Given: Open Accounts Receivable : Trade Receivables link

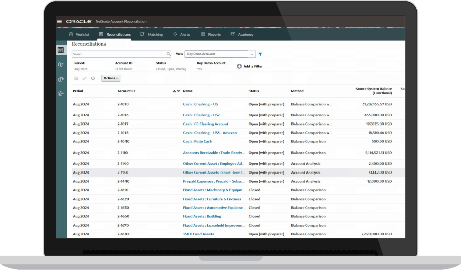Looking at the screenshot, I should click(x=214, y=153).
